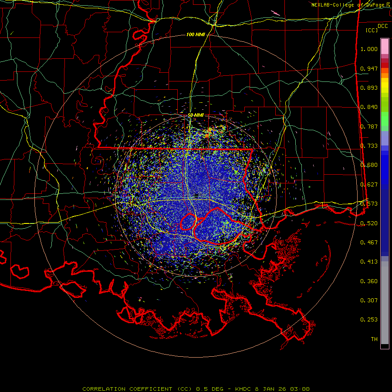Click the 0.787 scale value
This screenshot has width=392, height=392.
pos(369,126)
